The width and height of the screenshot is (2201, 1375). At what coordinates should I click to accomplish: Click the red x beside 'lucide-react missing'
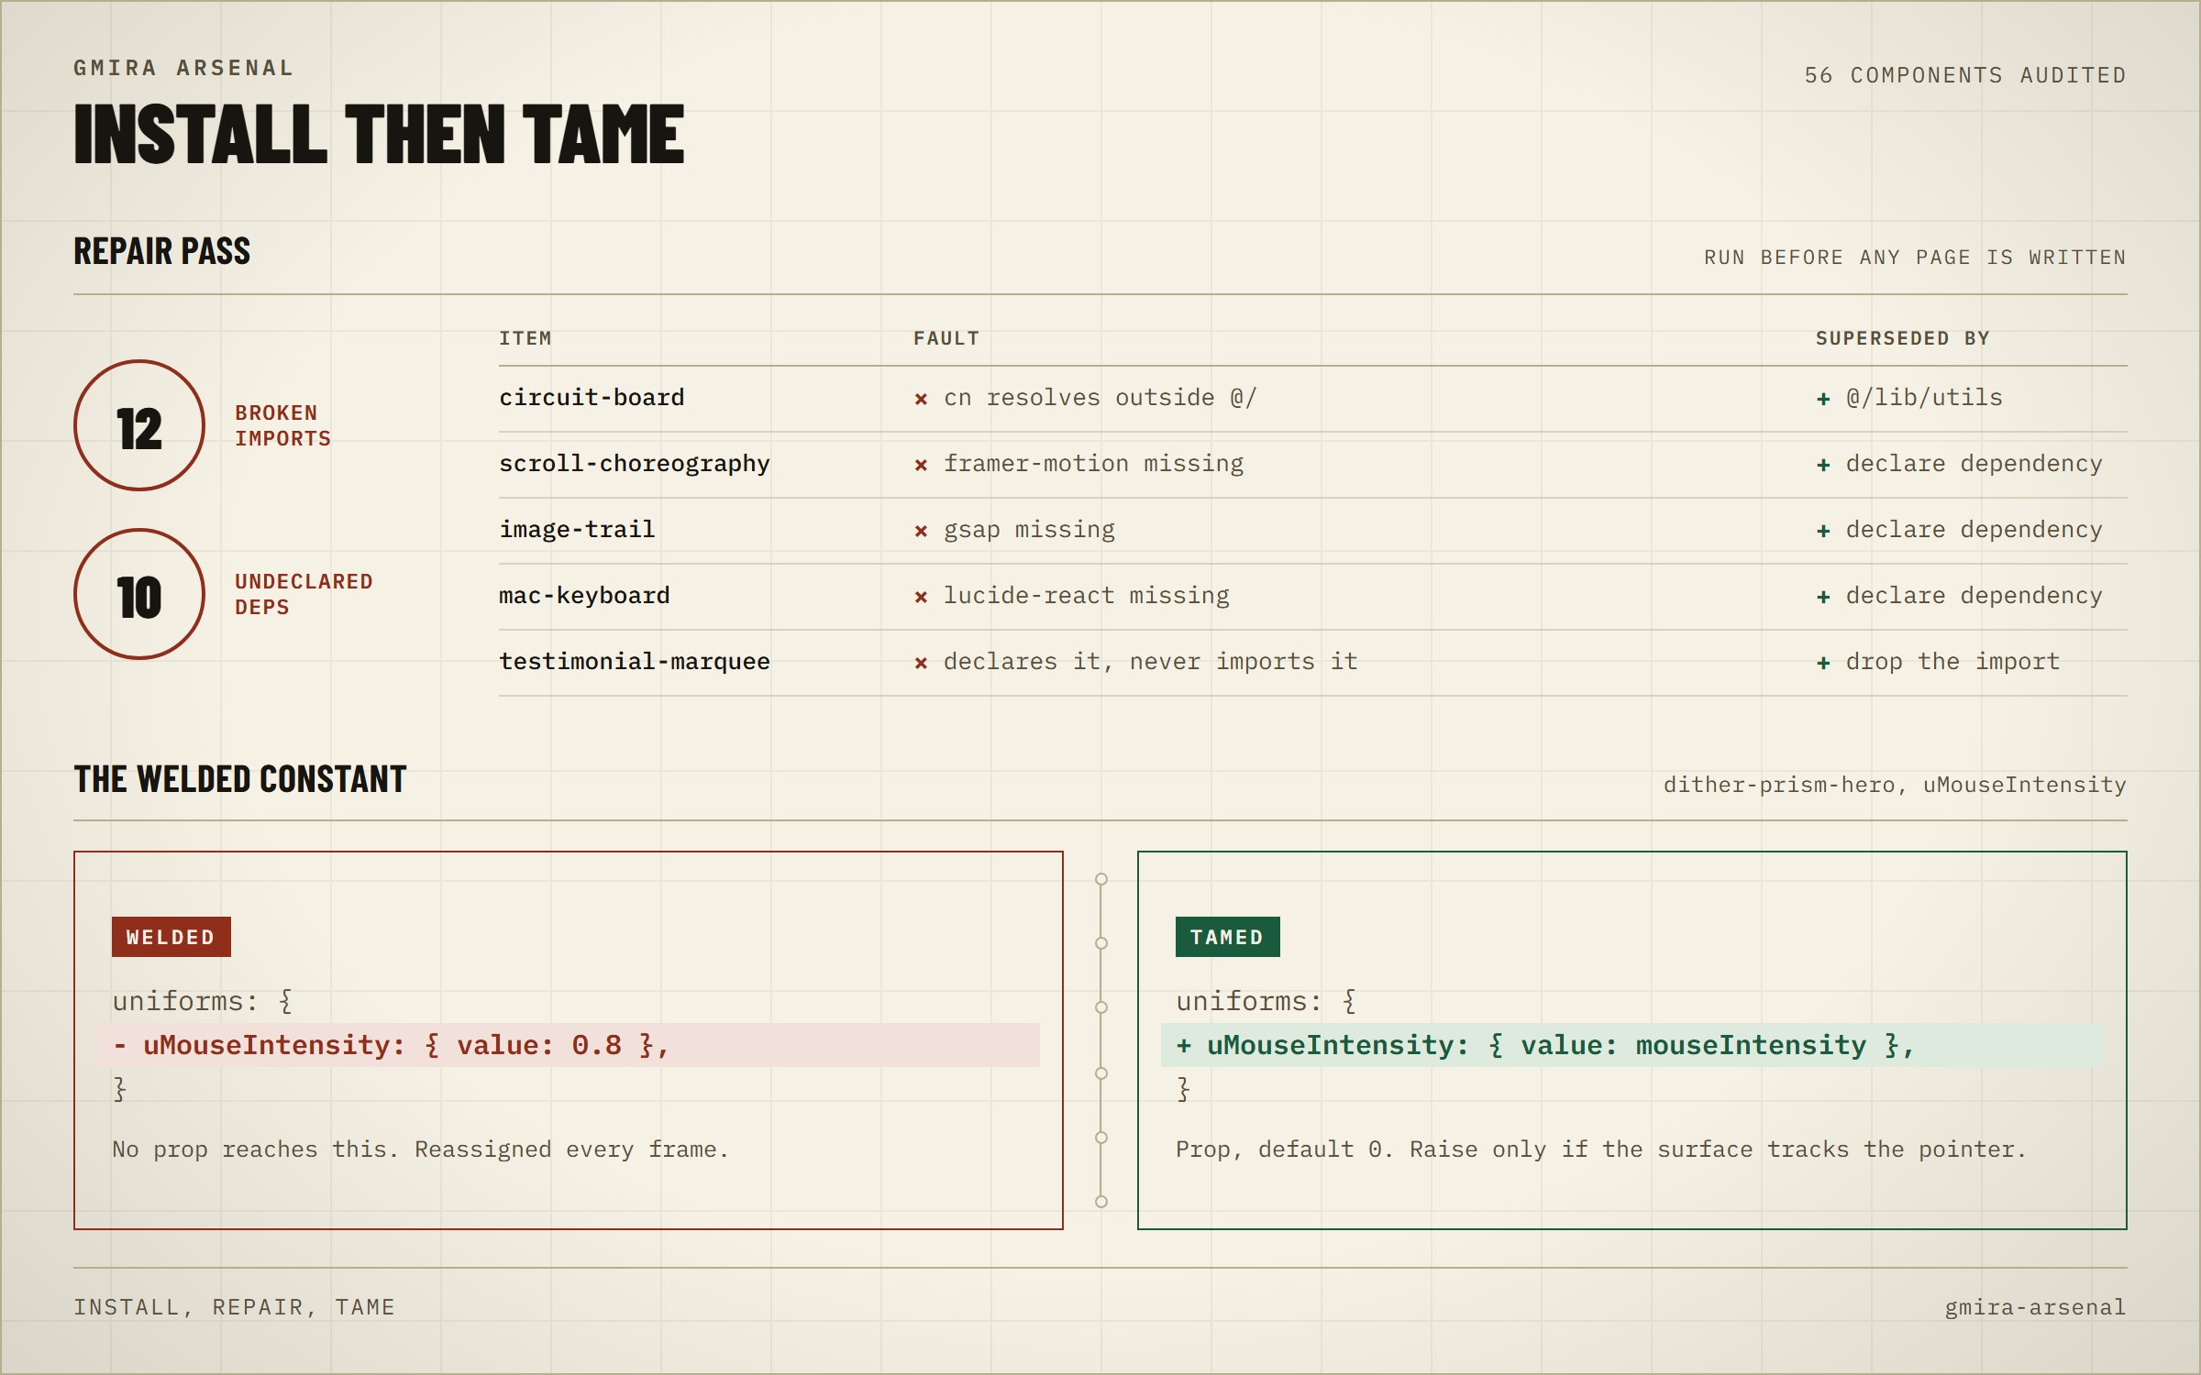(x=921, y=597)
